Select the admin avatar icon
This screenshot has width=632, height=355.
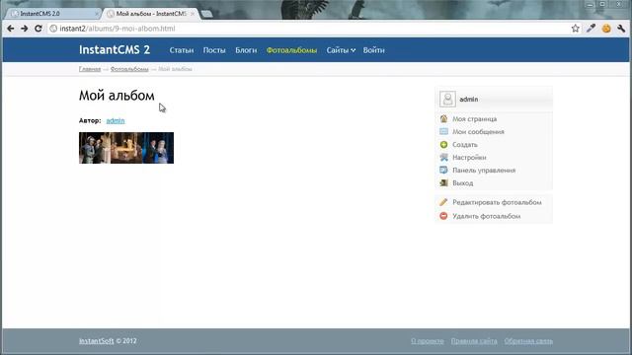(447, 99)
